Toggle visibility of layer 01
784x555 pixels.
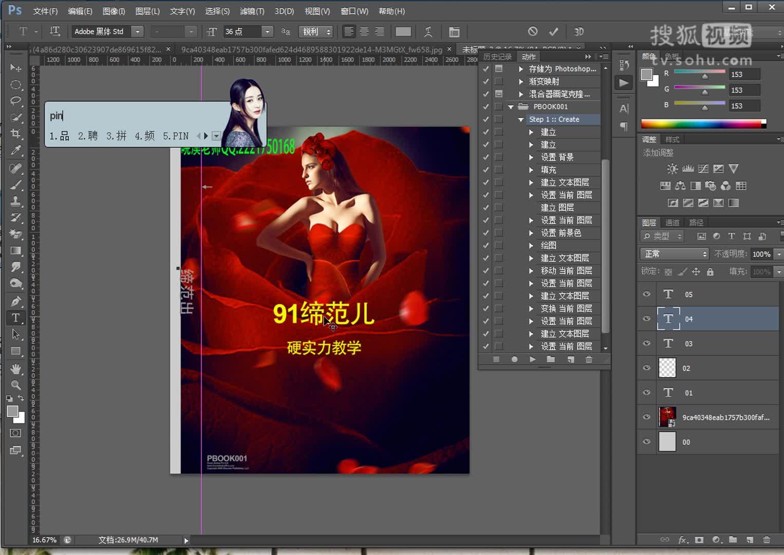[646, 393]
